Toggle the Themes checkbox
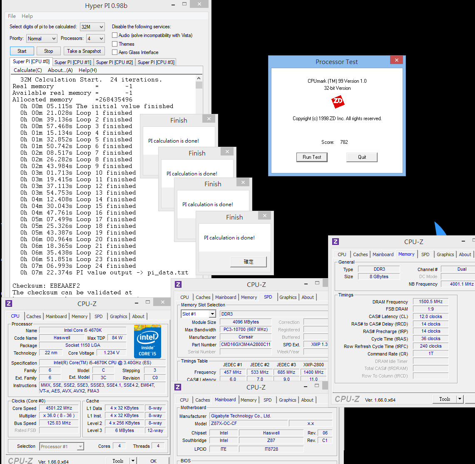This screenshot has height=464, width=475. (115, 44)
